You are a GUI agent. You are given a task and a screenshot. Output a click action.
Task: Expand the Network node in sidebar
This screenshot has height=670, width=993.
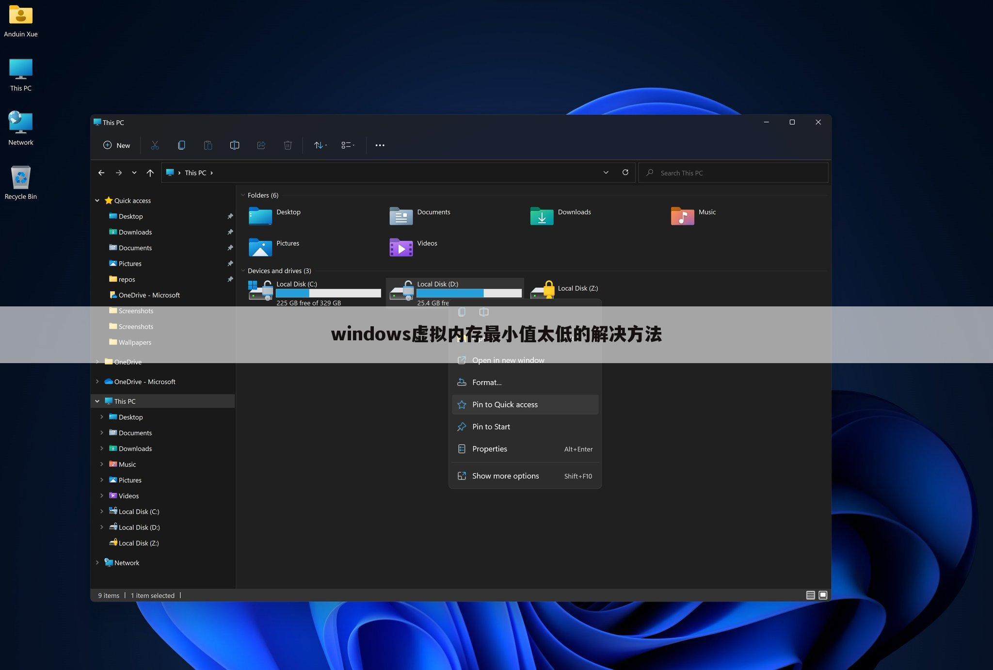pos(97,562)
